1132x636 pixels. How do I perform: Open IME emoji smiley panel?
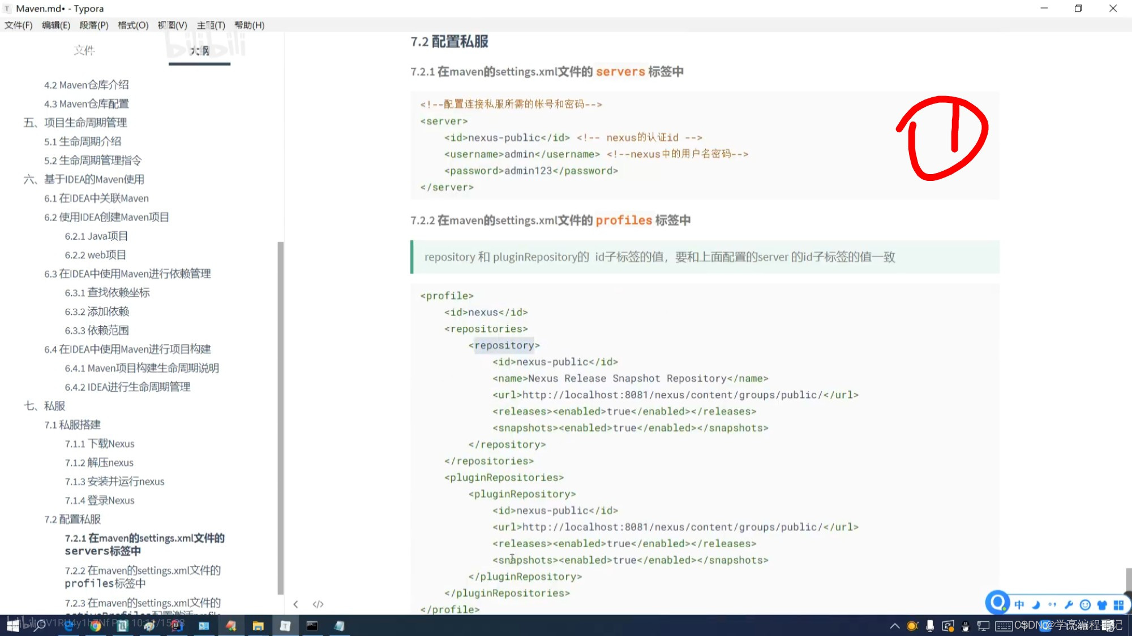click(1085, 605)
